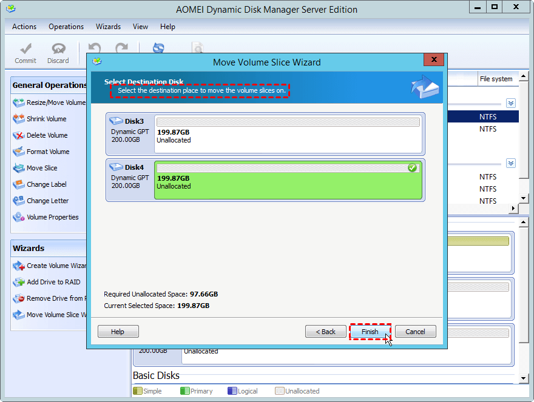Click disk map scroll down arrow

point(524,378)
